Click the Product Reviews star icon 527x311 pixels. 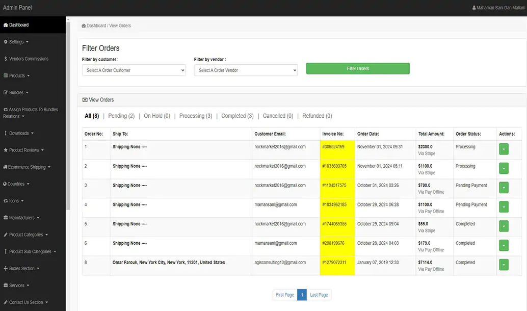[x=6, y=150]
